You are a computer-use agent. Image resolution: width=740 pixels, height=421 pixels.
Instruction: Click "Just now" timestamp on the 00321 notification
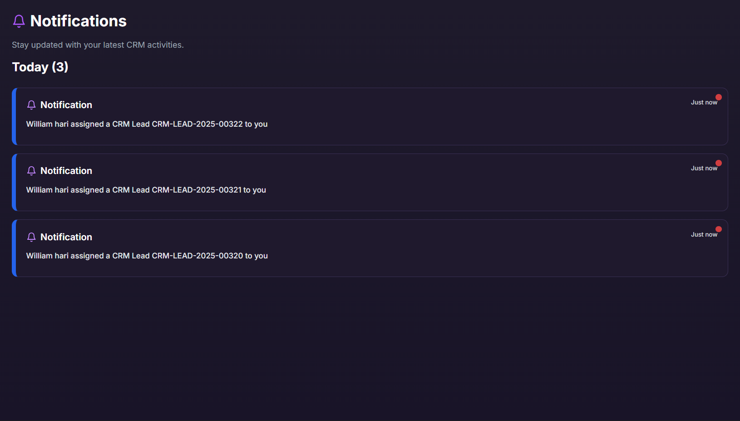pos(704,168)
